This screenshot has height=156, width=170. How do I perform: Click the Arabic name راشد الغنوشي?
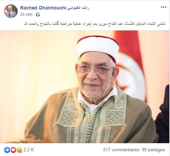(x=79, y=8)
